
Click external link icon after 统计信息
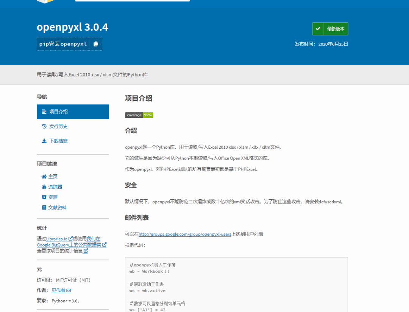coord(86,250)
